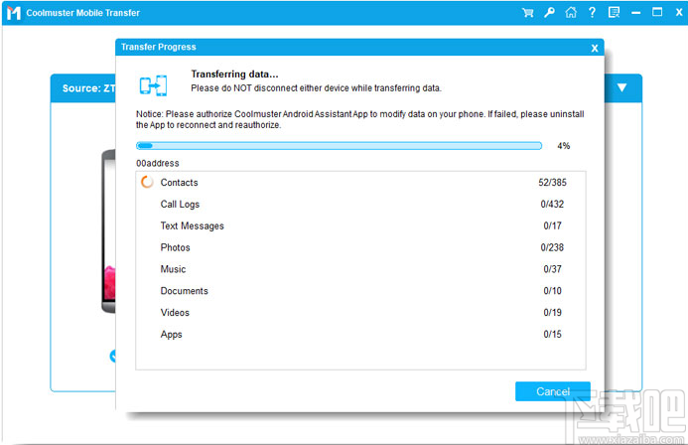Image resolution: width=688 pixels, height=445 pixels.
Task: Select the Contacts row in list
Action: 359,183
